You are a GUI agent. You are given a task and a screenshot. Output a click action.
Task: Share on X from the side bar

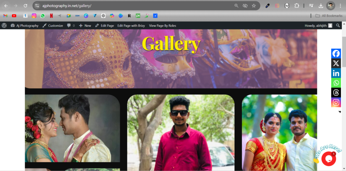tap(336, 63)
